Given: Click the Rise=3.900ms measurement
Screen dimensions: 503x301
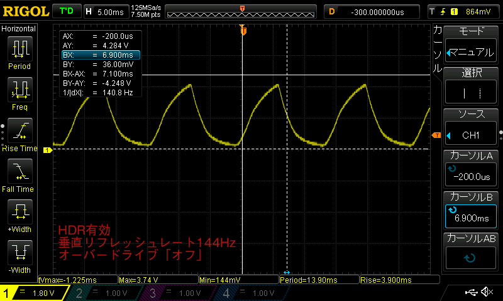Looking at the screenshot, I should point(400,280).
